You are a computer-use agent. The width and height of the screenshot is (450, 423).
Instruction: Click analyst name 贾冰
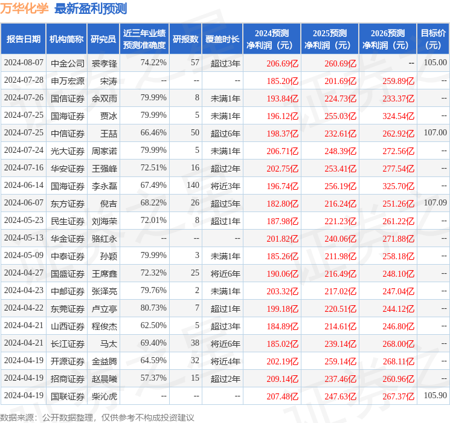click(109, 116)
